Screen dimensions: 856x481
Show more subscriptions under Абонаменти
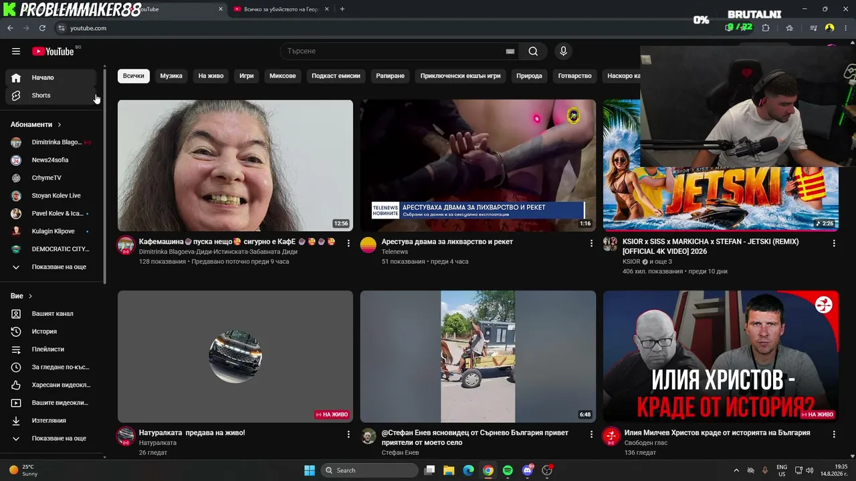pos(51,267)
